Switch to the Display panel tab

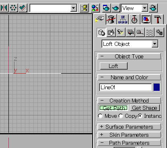[146, 19]
